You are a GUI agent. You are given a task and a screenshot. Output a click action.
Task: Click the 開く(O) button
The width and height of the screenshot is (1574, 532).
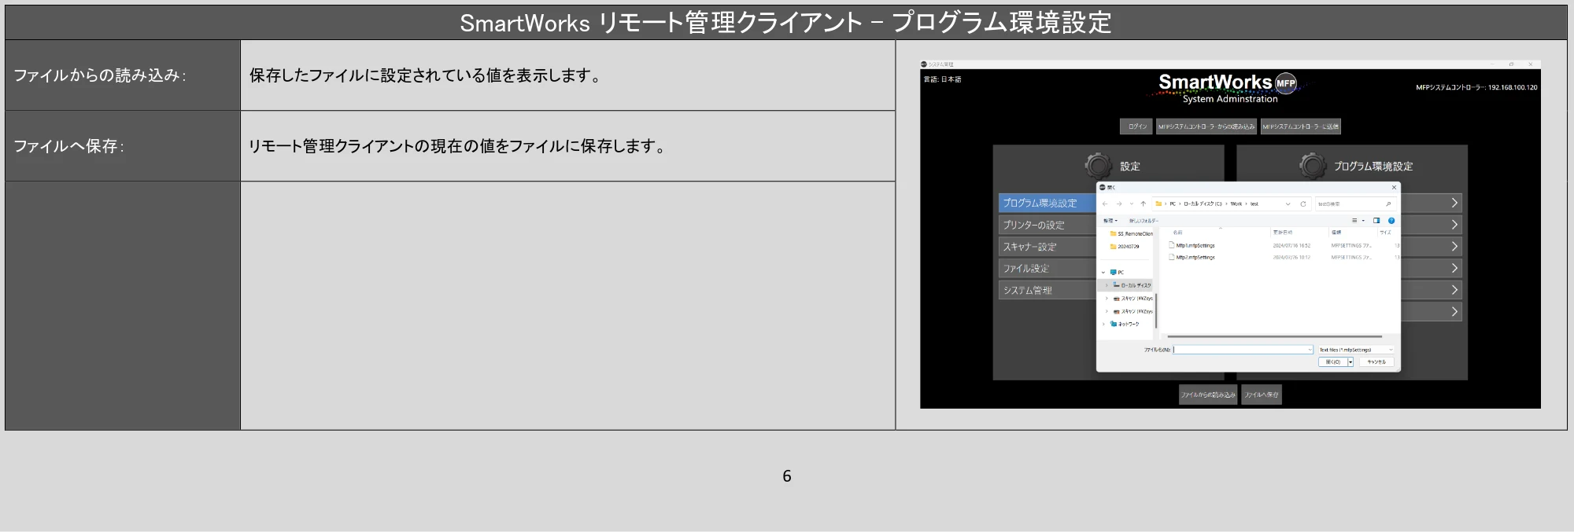coord(1333,362)
